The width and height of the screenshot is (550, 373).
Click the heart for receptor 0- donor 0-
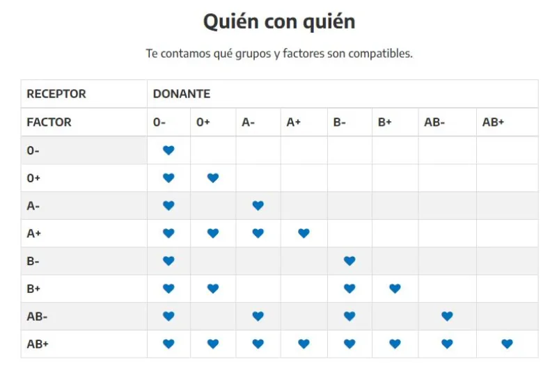[168, 150]
